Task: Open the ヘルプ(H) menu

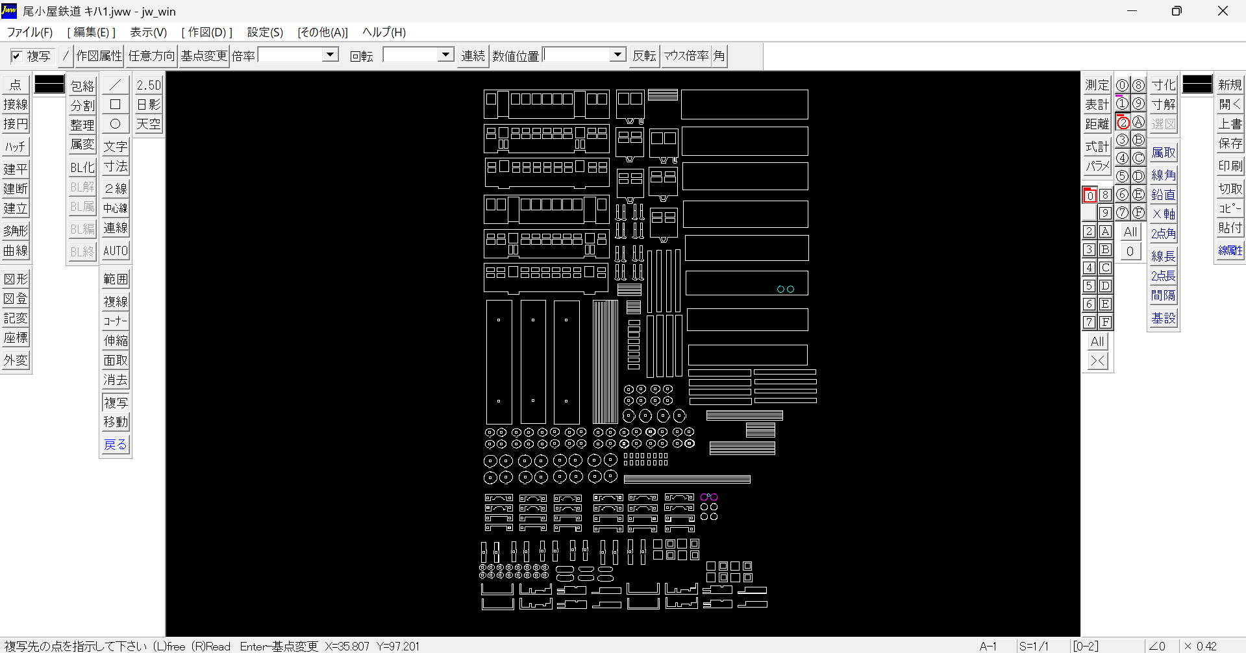Action: point(384,32)
